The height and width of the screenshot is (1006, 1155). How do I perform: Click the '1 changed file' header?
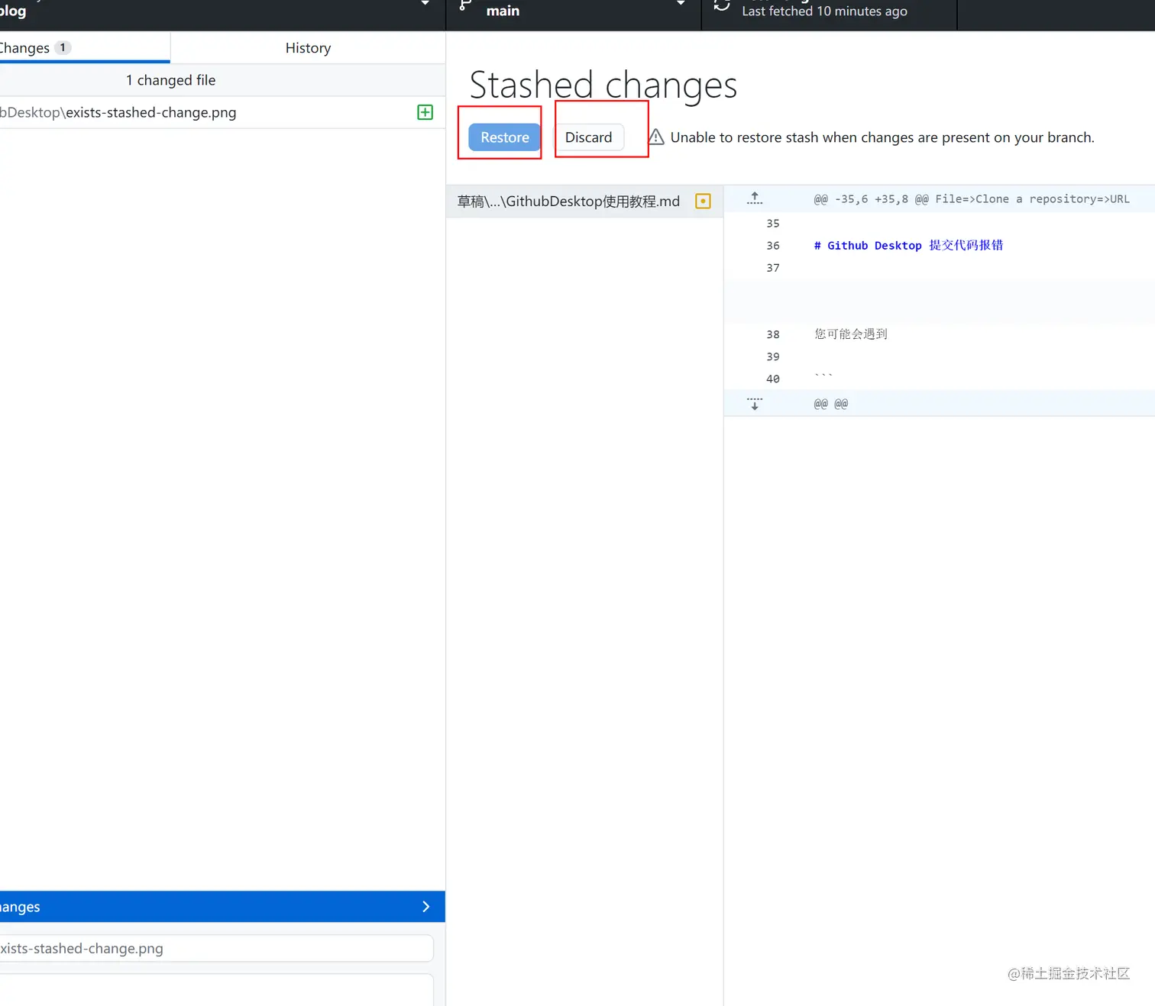pyautogui.click(x=170, y=80)
